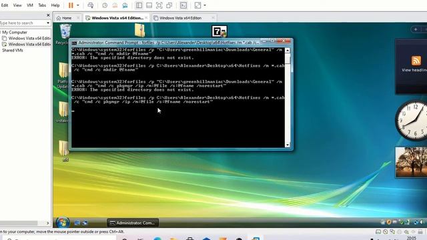This screenshot has width=427, height=240.
Task: Pause the virtual machine with the orange pause icon
Action: click(71, 5)
